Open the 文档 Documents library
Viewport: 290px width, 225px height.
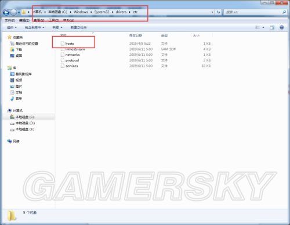pyautogui.click(x=16, y=92)
